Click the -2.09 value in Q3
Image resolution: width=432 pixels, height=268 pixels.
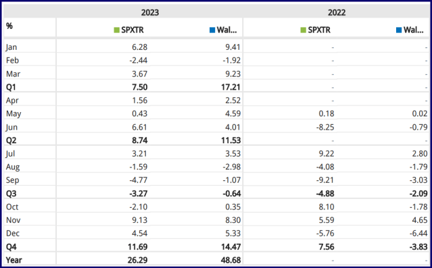(x=418, y=194)
